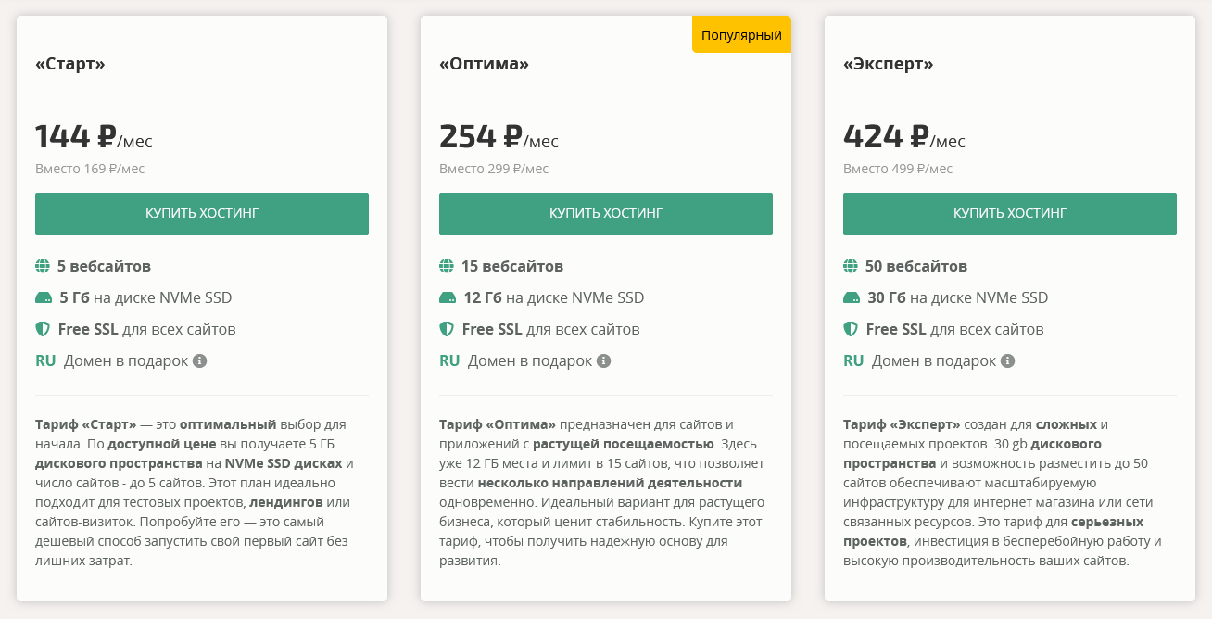The image size is (1212, 619).
Task: Click the shield SSL icon in «Эксперт» card
Action: [851, 330]
